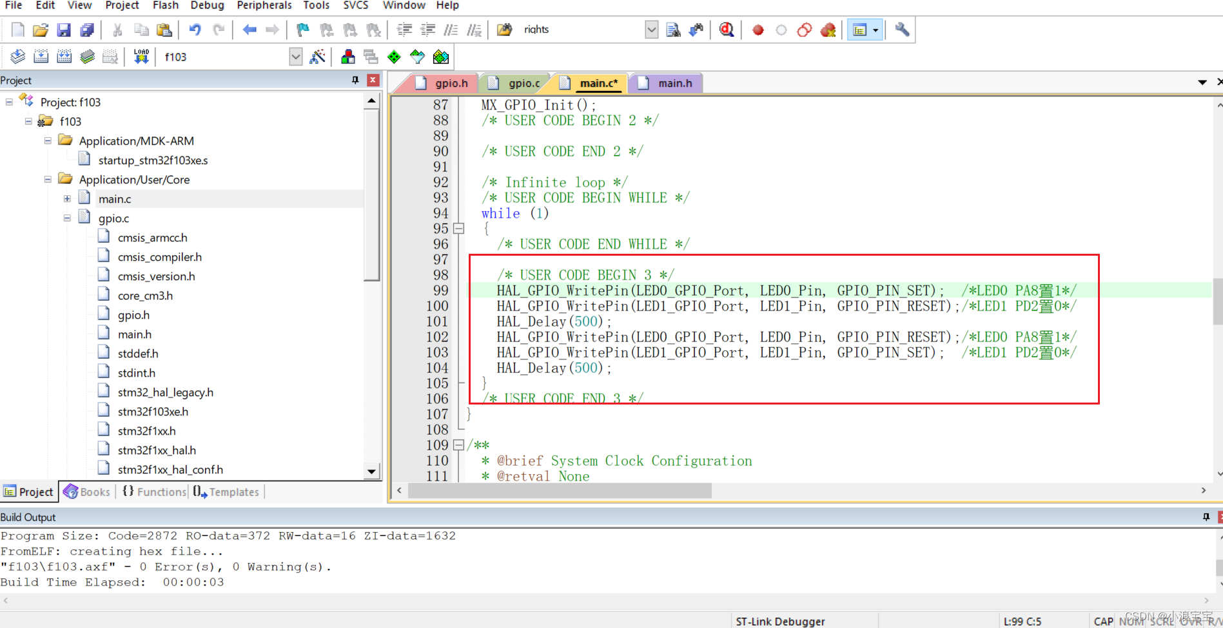Open the find text history dropdown
The height and width of the screenshot is (628, 1223).
[x=651, y=30]
